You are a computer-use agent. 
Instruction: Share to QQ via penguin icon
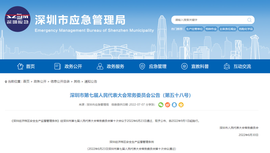174,105
